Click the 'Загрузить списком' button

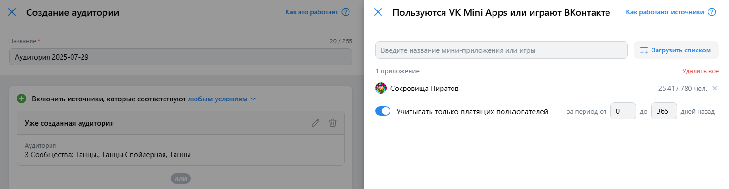(676, 50)
